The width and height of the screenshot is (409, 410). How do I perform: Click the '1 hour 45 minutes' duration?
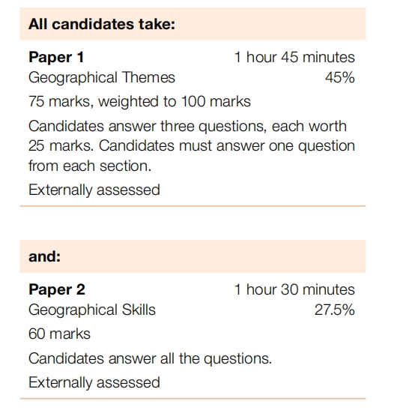click(x=294, y=57)
